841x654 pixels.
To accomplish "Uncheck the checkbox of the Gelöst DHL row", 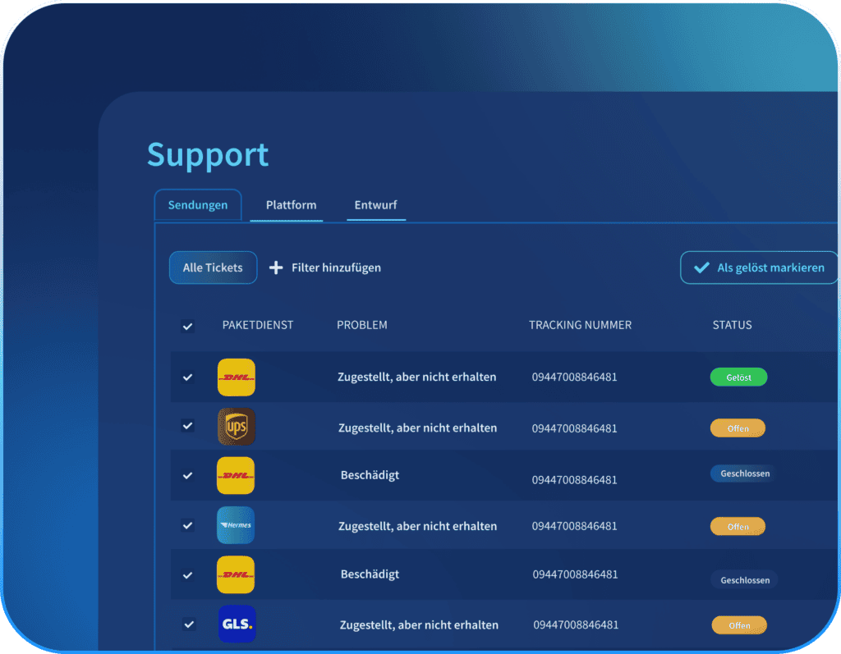I will click(187, 377).
